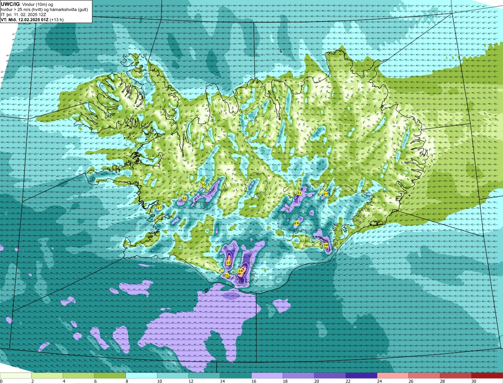Pick the 10–12 m/s light teal legend swatch
This screenshot has width=503, height=384.
(x=173, y=376)
